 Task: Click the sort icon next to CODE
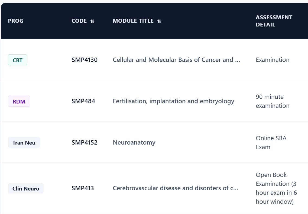pos(92,21)
